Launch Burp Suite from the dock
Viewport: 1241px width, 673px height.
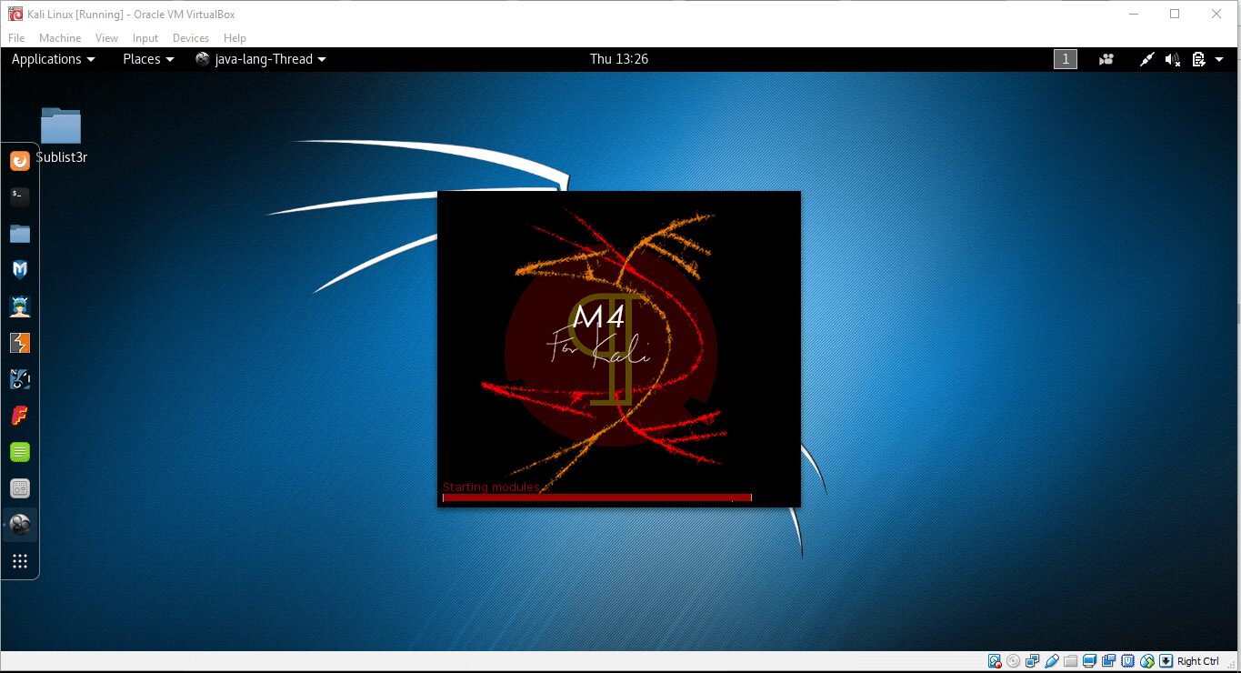pyautogui.click(x=20, y=343)
